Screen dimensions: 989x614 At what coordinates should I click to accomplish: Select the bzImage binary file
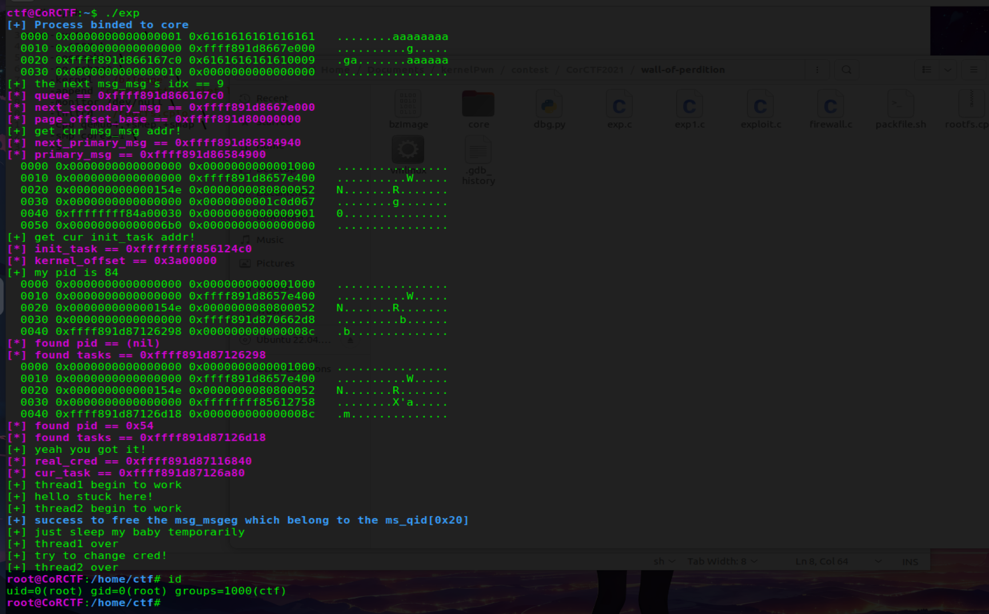(x=408, y=105)
